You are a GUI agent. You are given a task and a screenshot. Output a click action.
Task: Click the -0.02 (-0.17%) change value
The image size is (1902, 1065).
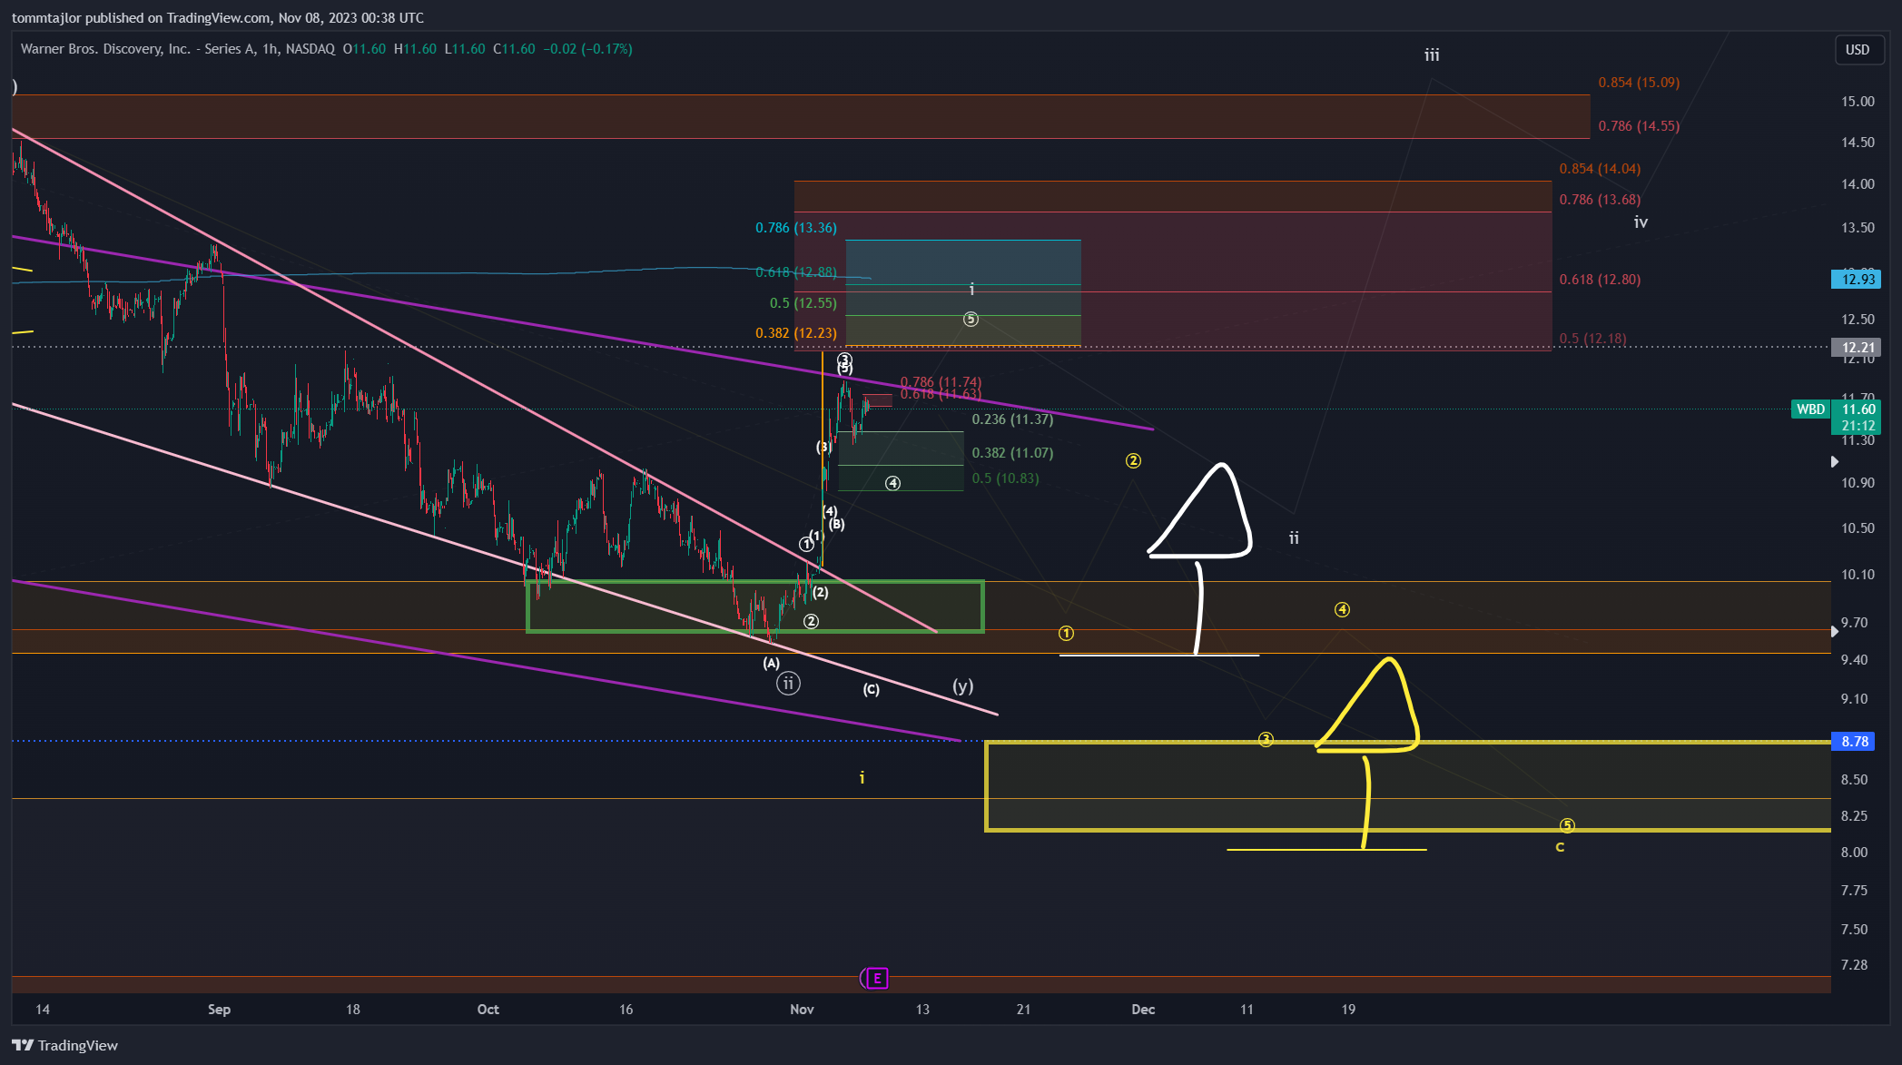click(587, 49)
